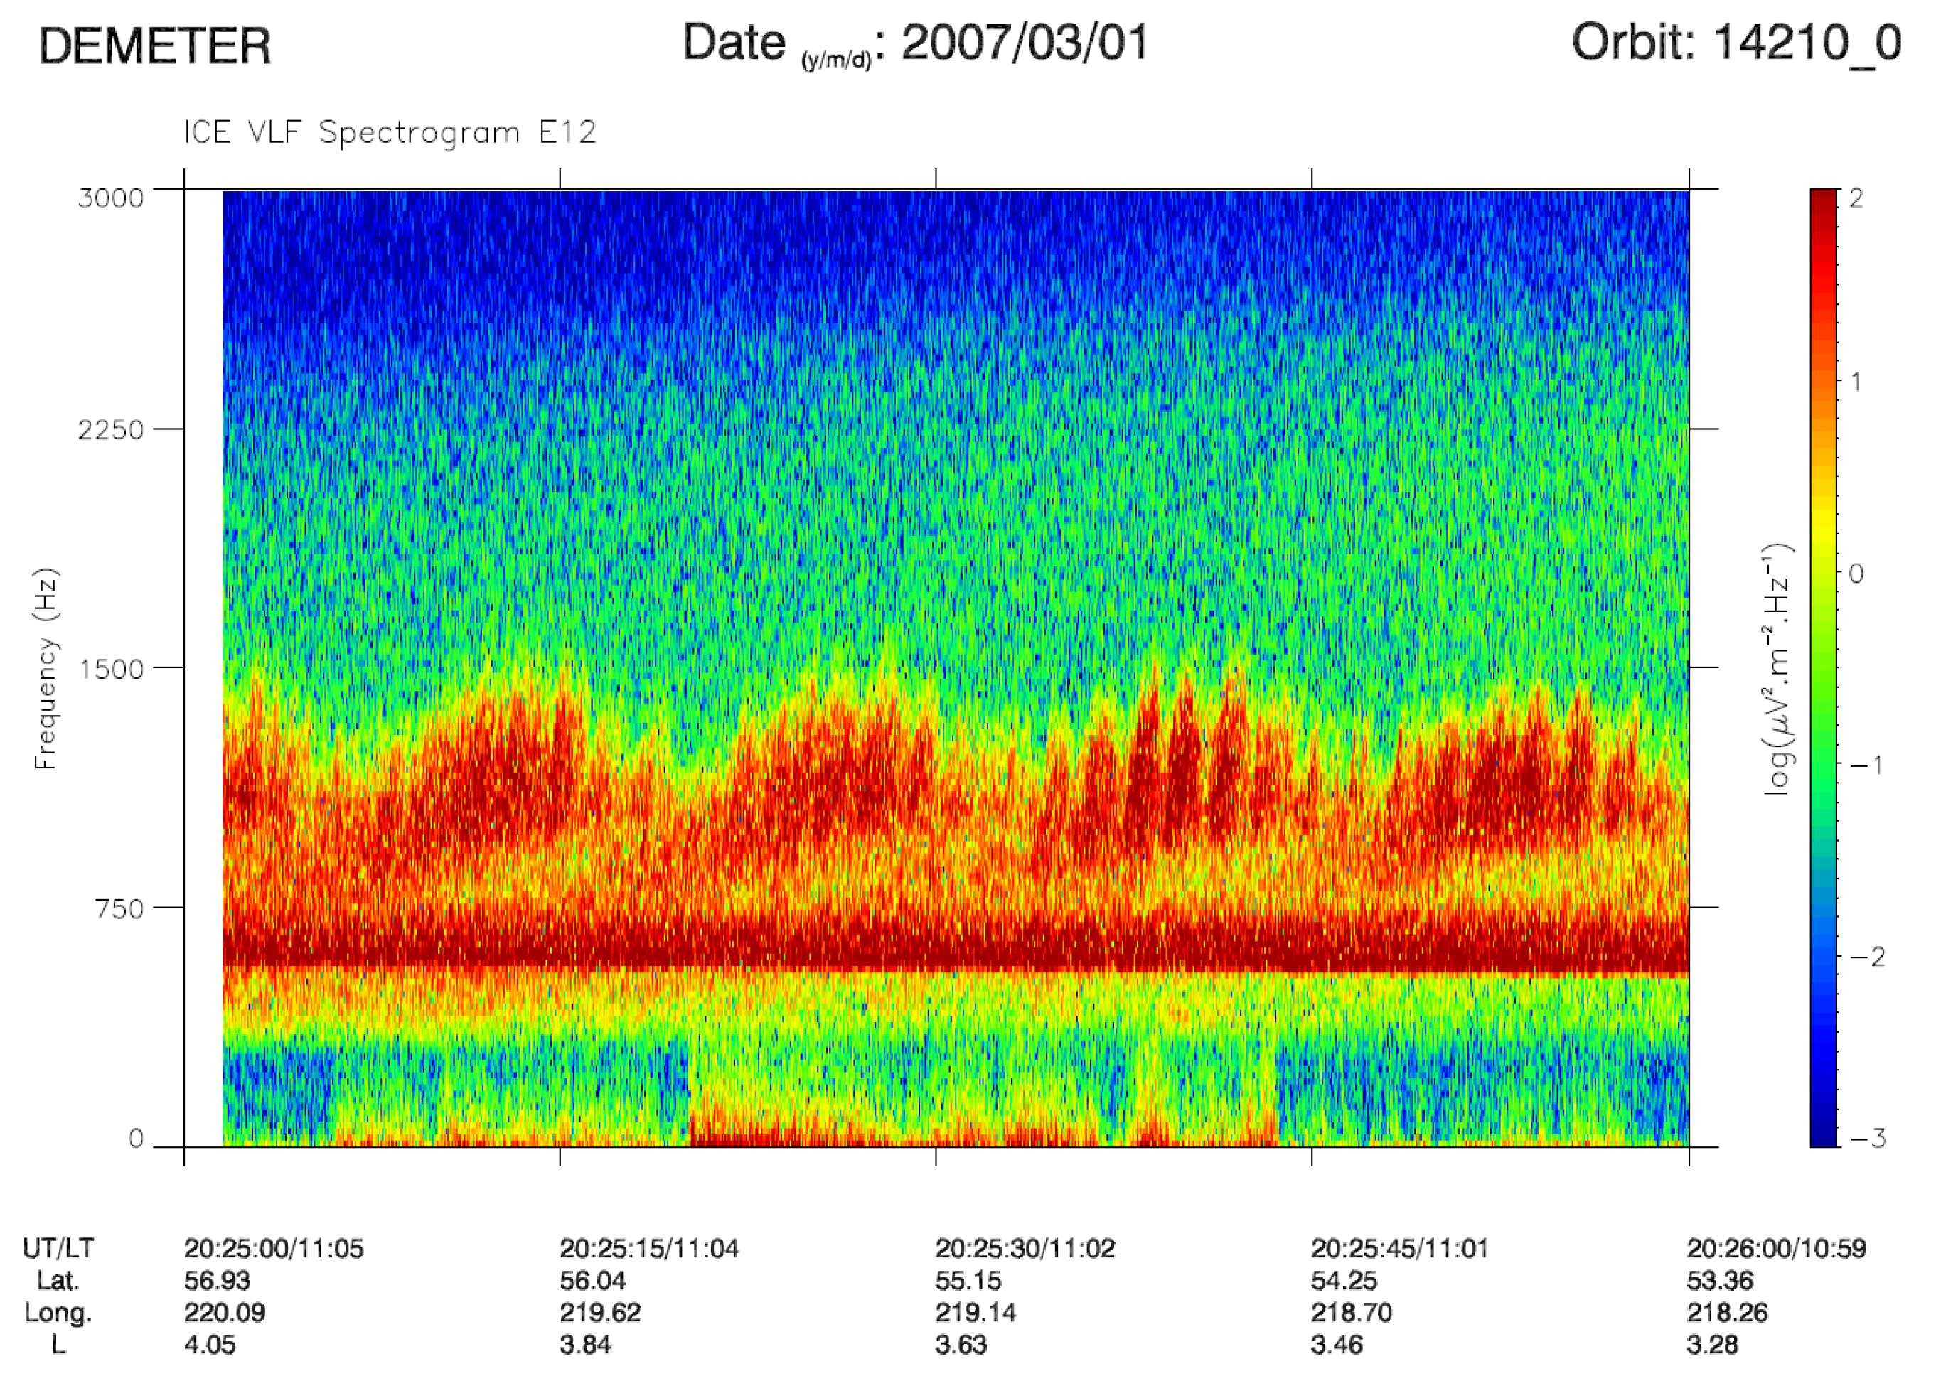The image size is (1936, 1386).
Task: Click the Frequency (Hz) axis title
Action: [x=46, y=668]
